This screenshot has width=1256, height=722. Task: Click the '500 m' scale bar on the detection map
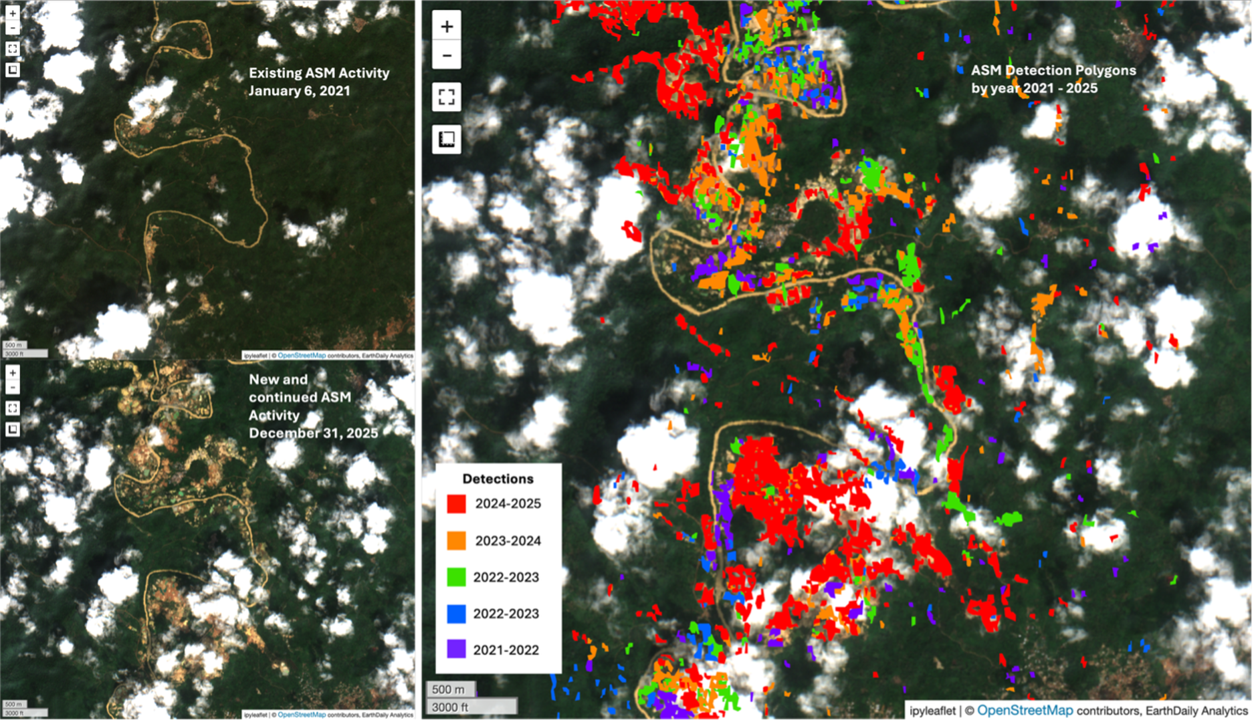[451, 689]
